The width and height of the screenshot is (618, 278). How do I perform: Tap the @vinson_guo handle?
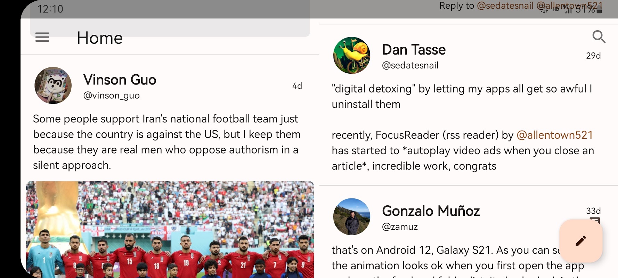pyautogui.click(x=111, y=96)
